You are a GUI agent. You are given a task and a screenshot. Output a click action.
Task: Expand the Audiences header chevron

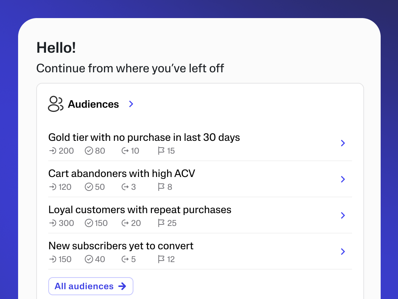(131, 104)
